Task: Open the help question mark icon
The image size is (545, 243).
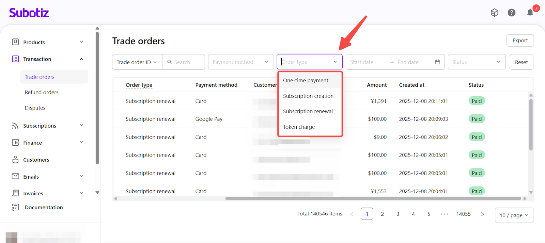Action: tap(511, 13)
